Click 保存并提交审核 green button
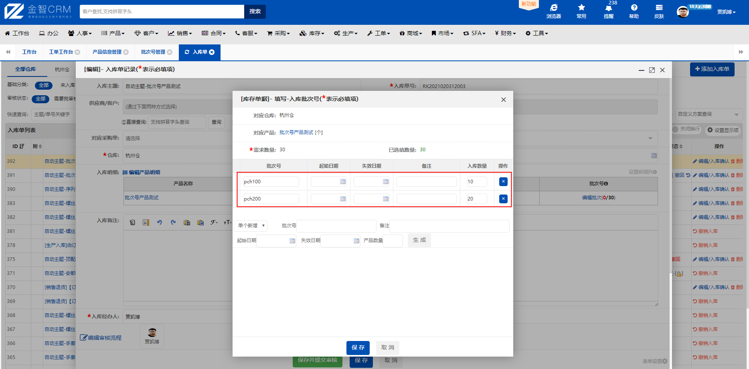Screen dimensions: 749x369 click(x=317, y=360)
